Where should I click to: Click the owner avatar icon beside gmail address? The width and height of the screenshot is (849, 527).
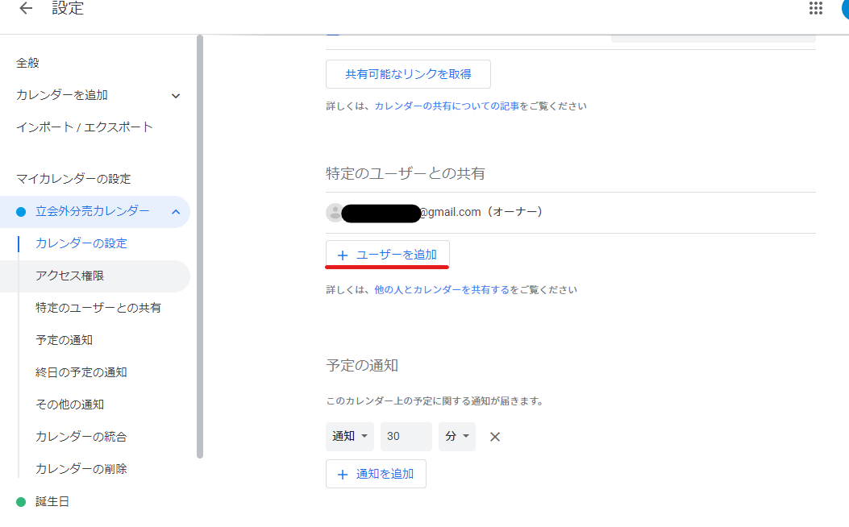pos(334,213)
